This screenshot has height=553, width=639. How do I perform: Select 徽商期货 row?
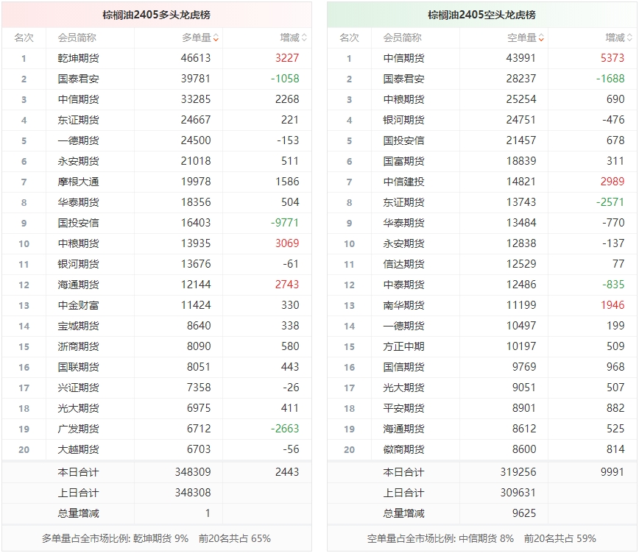(482, 449)
